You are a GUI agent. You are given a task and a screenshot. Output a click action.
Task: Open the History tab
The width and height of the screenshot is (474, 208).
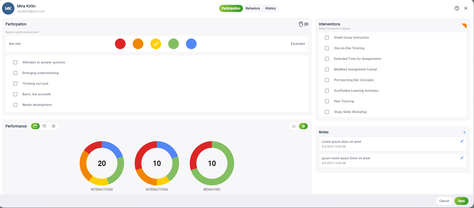(x=270, y=9)
